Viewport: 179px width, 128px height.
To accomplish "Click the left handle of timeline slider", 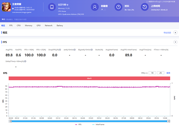I will [x=10, y=121].
